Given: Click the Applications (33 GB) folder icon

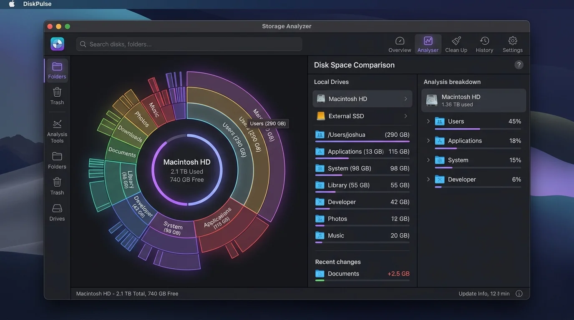Looking at the screenshot, I should pyautogui.click(x=320, y=151).
